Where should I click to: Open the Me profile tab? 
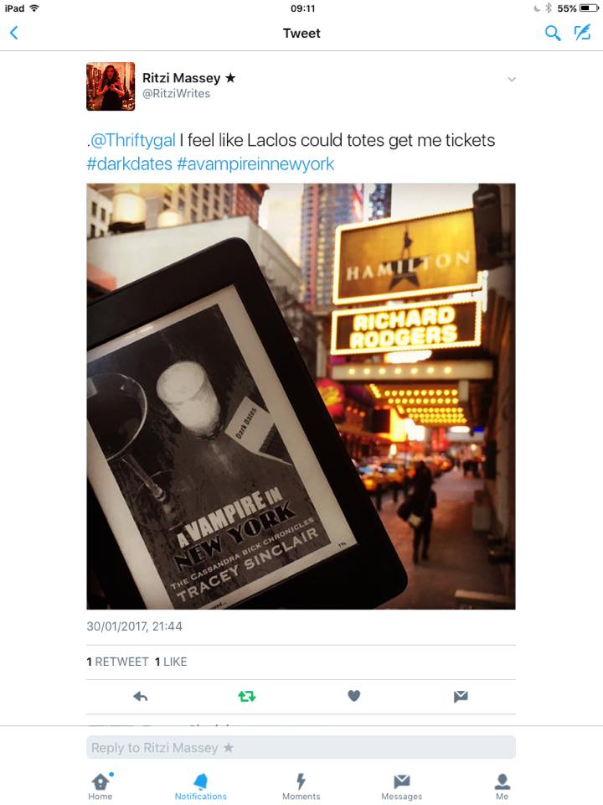(502, 787)
